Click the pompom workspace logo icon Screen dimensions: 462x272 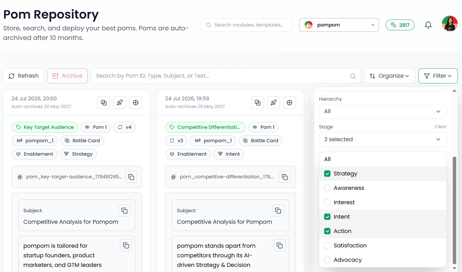308,25
